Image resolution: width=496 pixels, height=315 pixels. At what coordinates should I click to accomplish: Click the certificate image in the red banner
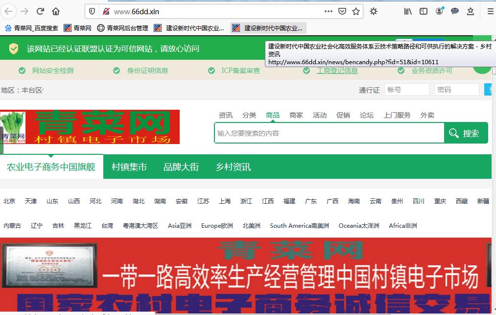tap(49, 266)
